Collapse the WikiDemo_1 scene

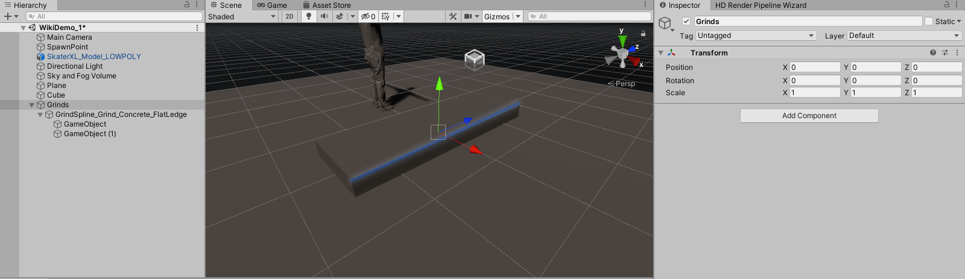(x=23, y=28)
